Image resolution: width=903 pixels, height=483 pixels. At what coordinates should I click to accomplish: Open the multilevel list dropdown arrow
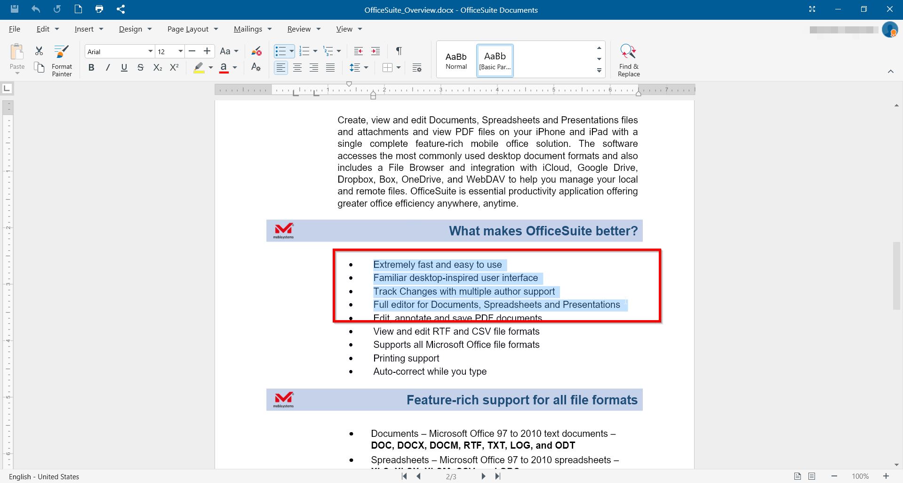(339, 51)
